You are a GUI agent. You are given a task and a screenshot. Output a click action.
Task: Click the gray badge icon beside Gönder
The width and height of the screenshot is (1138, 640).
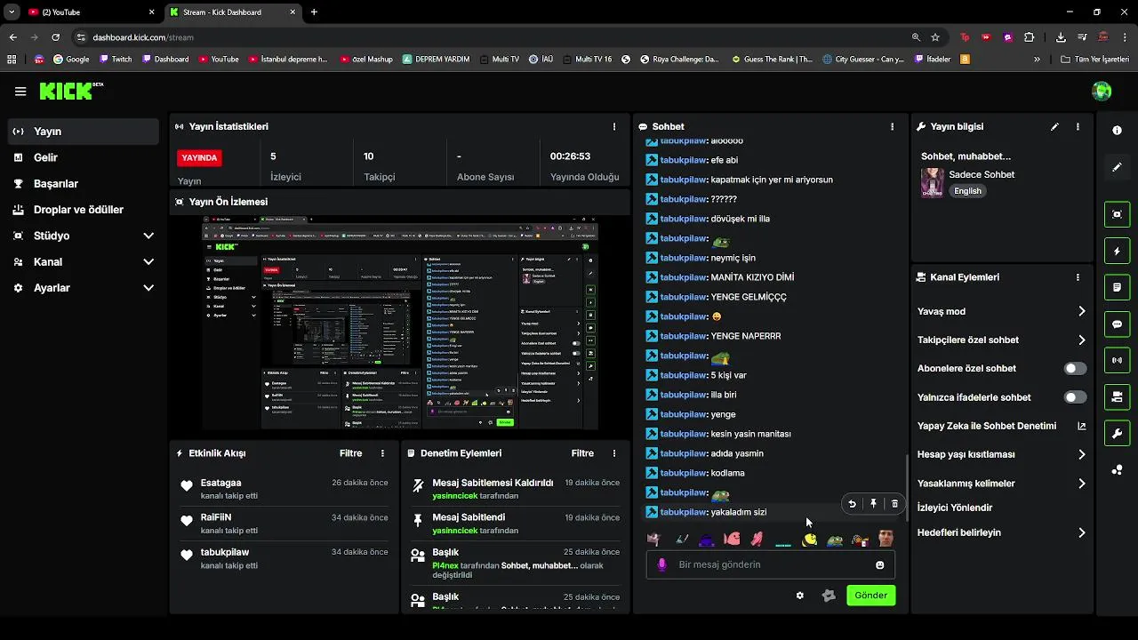click(x=829, y=596)
